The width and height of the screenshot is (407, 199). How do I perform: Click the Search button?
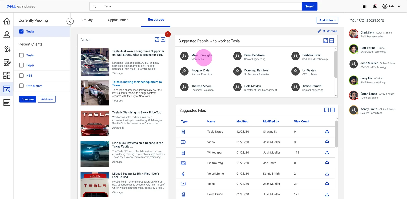click(x=310, y=6)
